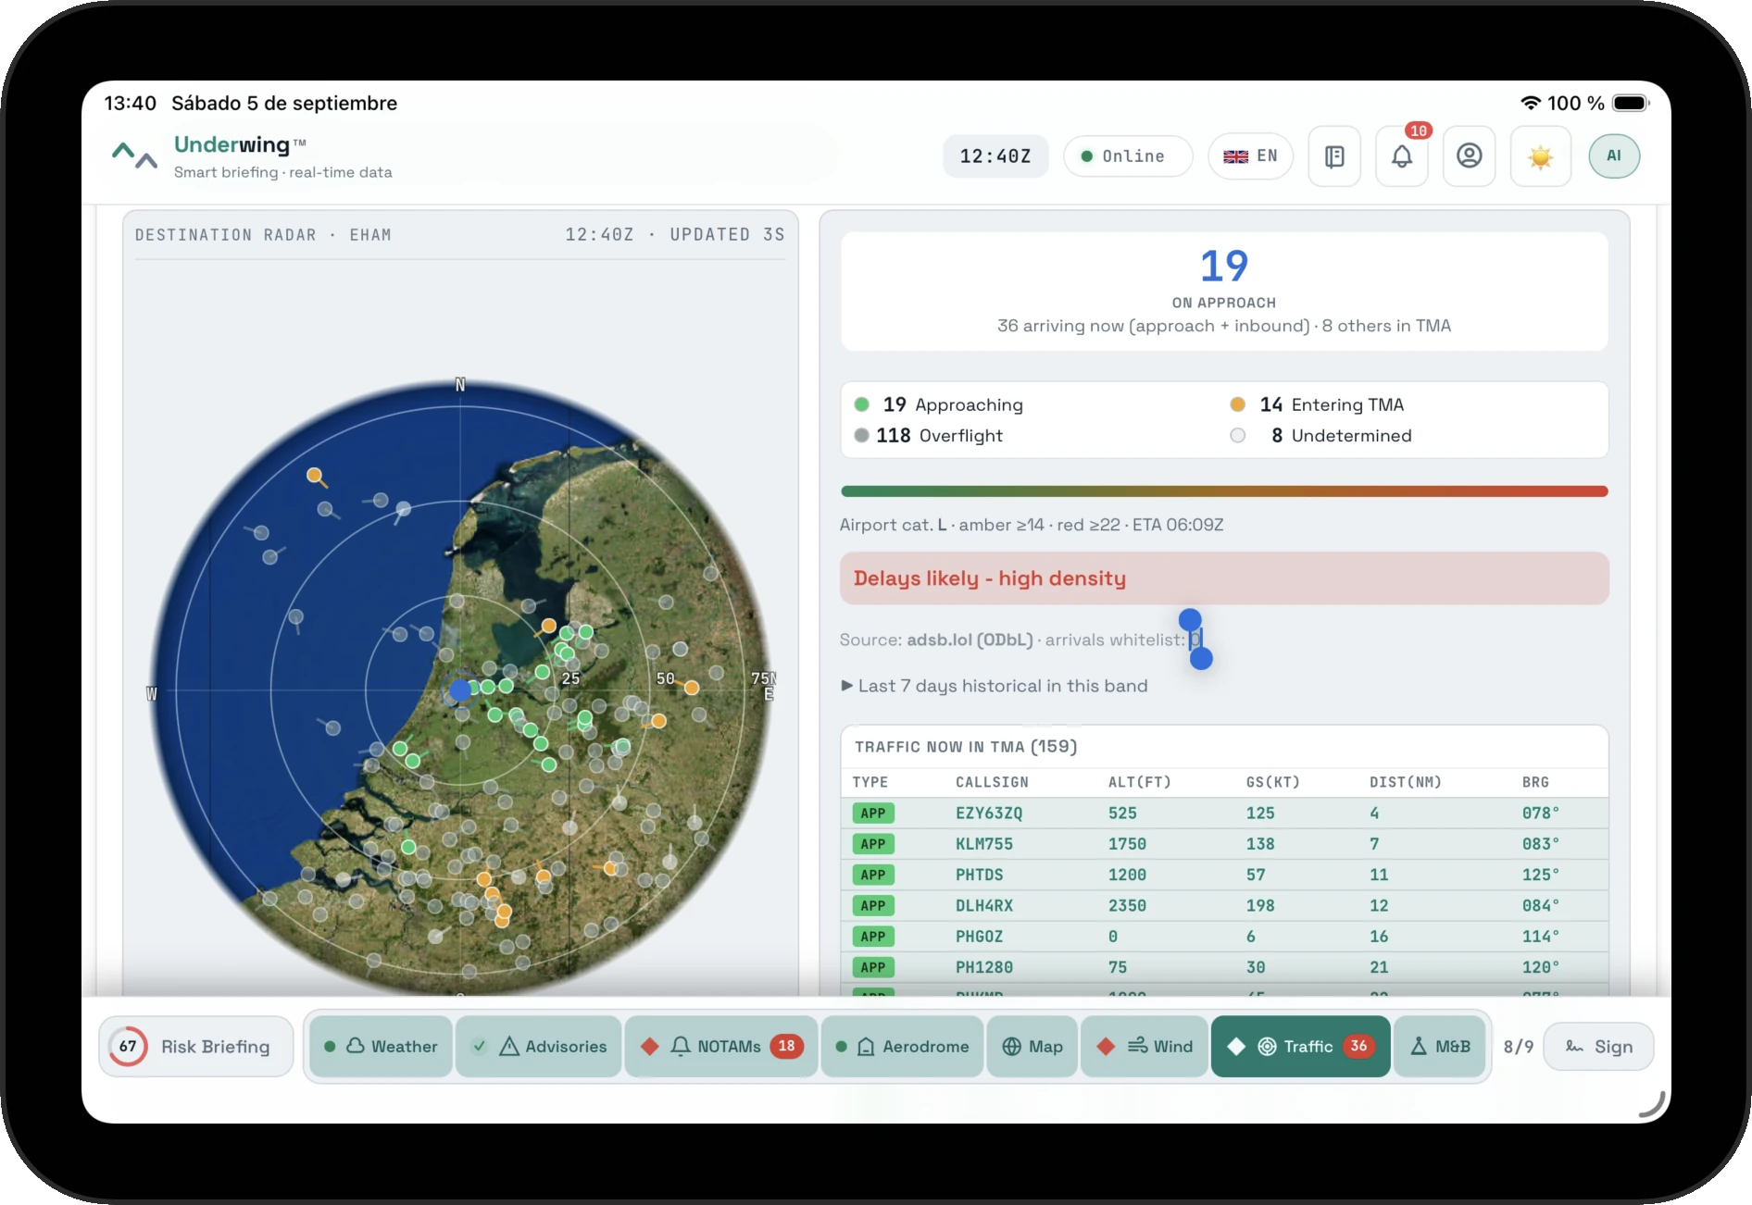
Task: Open the Aerodrome tab
Action: pyautogui.click(x=902, y=1047)
